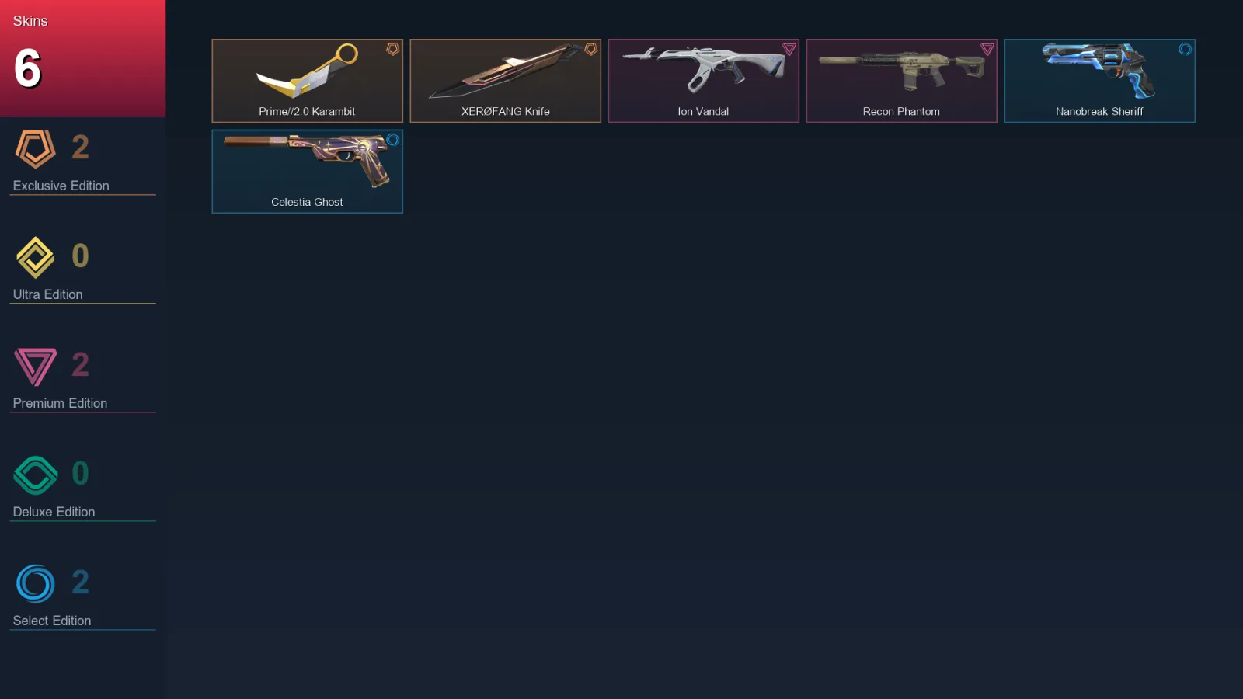Click tier badge on Prime//2.0 Karambit card
The image size is (1243, 699).
[x=392, y=49]
